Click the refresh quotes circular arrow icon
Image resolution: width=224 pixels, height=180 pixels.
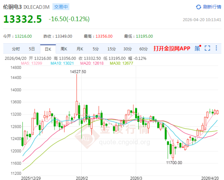pyautogui.click(x=199, y=7)
